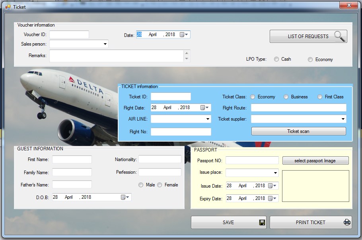Screen dimensions: 362x240
Task: Click the magnifying glass on LIST OF REQUESTS
Action: point(339,36)
